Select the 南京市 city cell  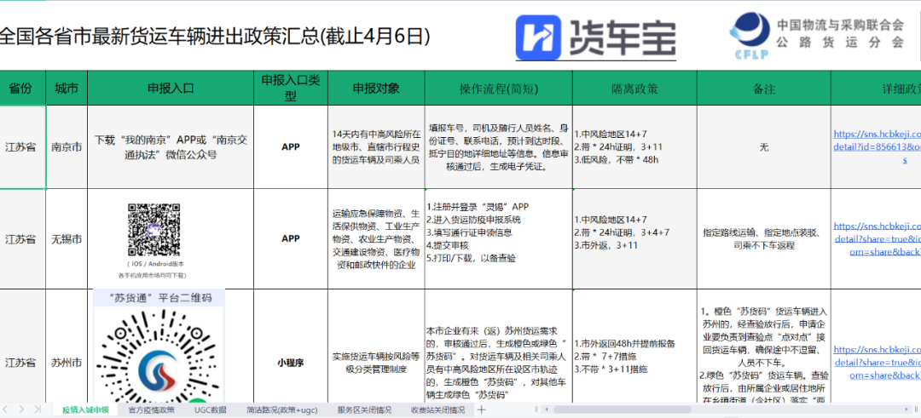(x=66, y=146)
